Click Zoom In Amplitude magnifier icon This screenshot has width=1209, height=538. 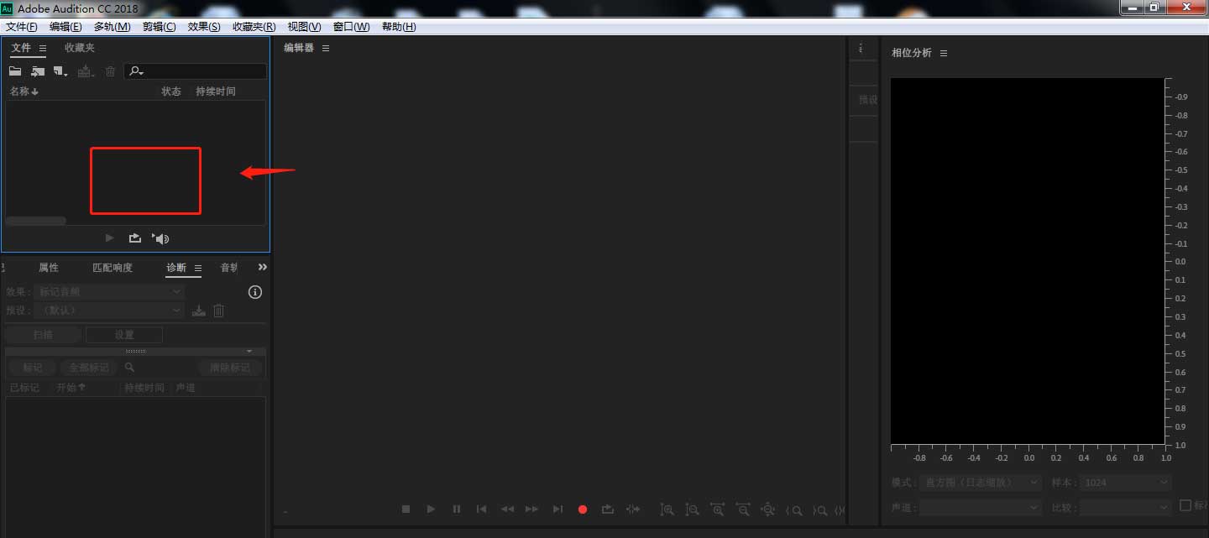(667, 509)
